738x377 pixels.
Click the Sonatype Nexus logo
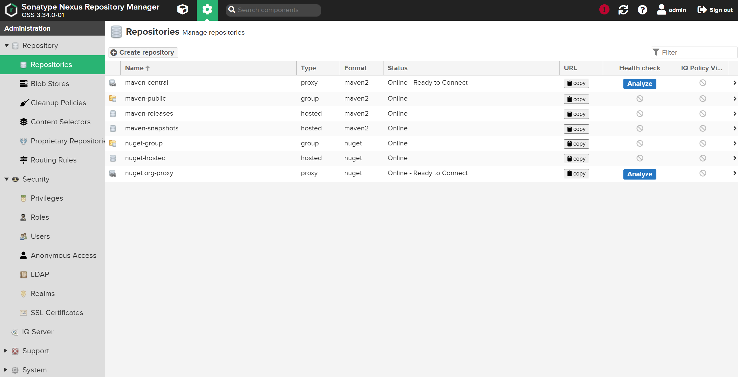[11, 10]
